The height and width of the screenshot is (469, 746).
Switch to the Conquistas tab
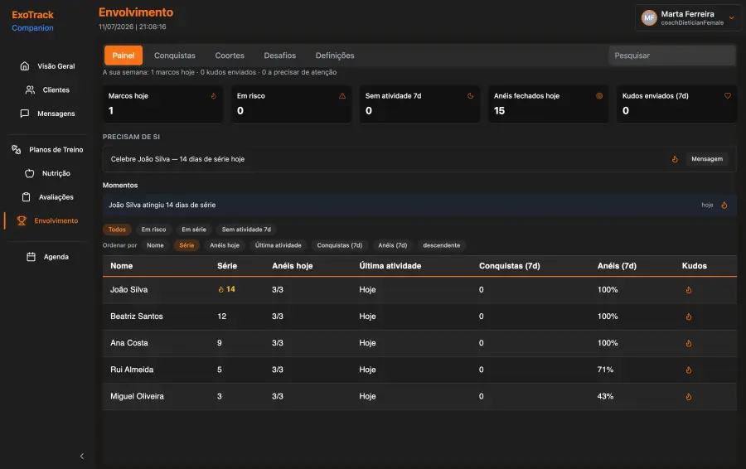point(175,56)
